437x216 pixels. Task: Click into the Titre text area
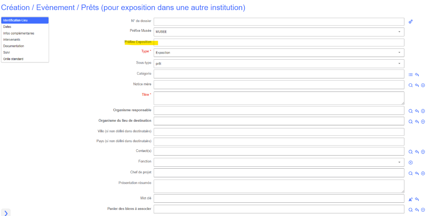point(279,98)
